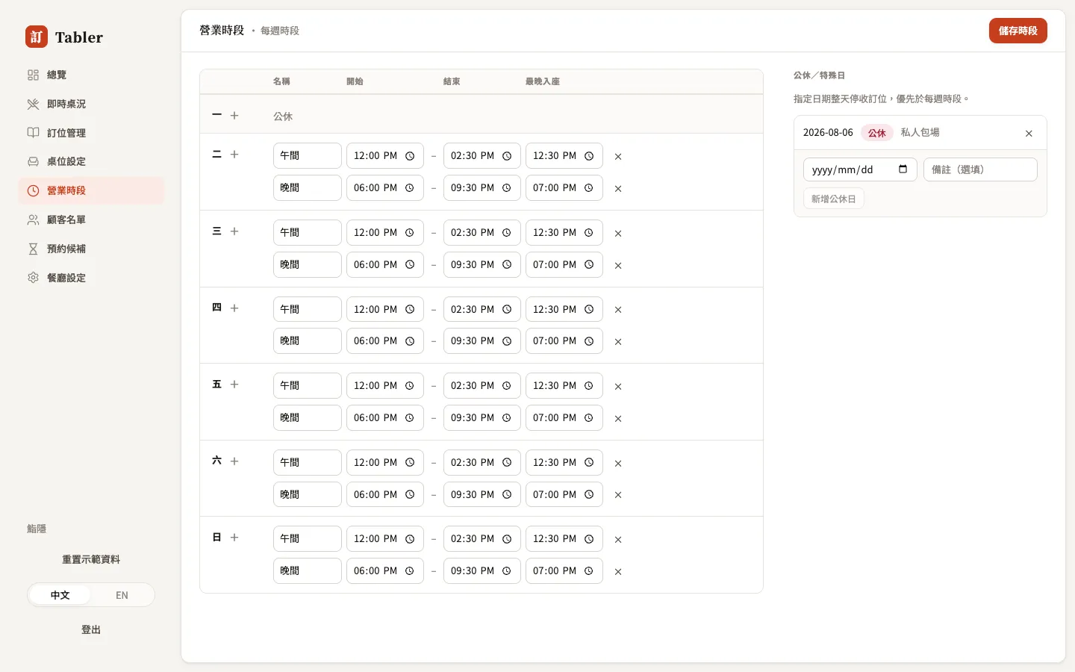Remove Friday 晚間 period with the X icon

coord(618,419)
